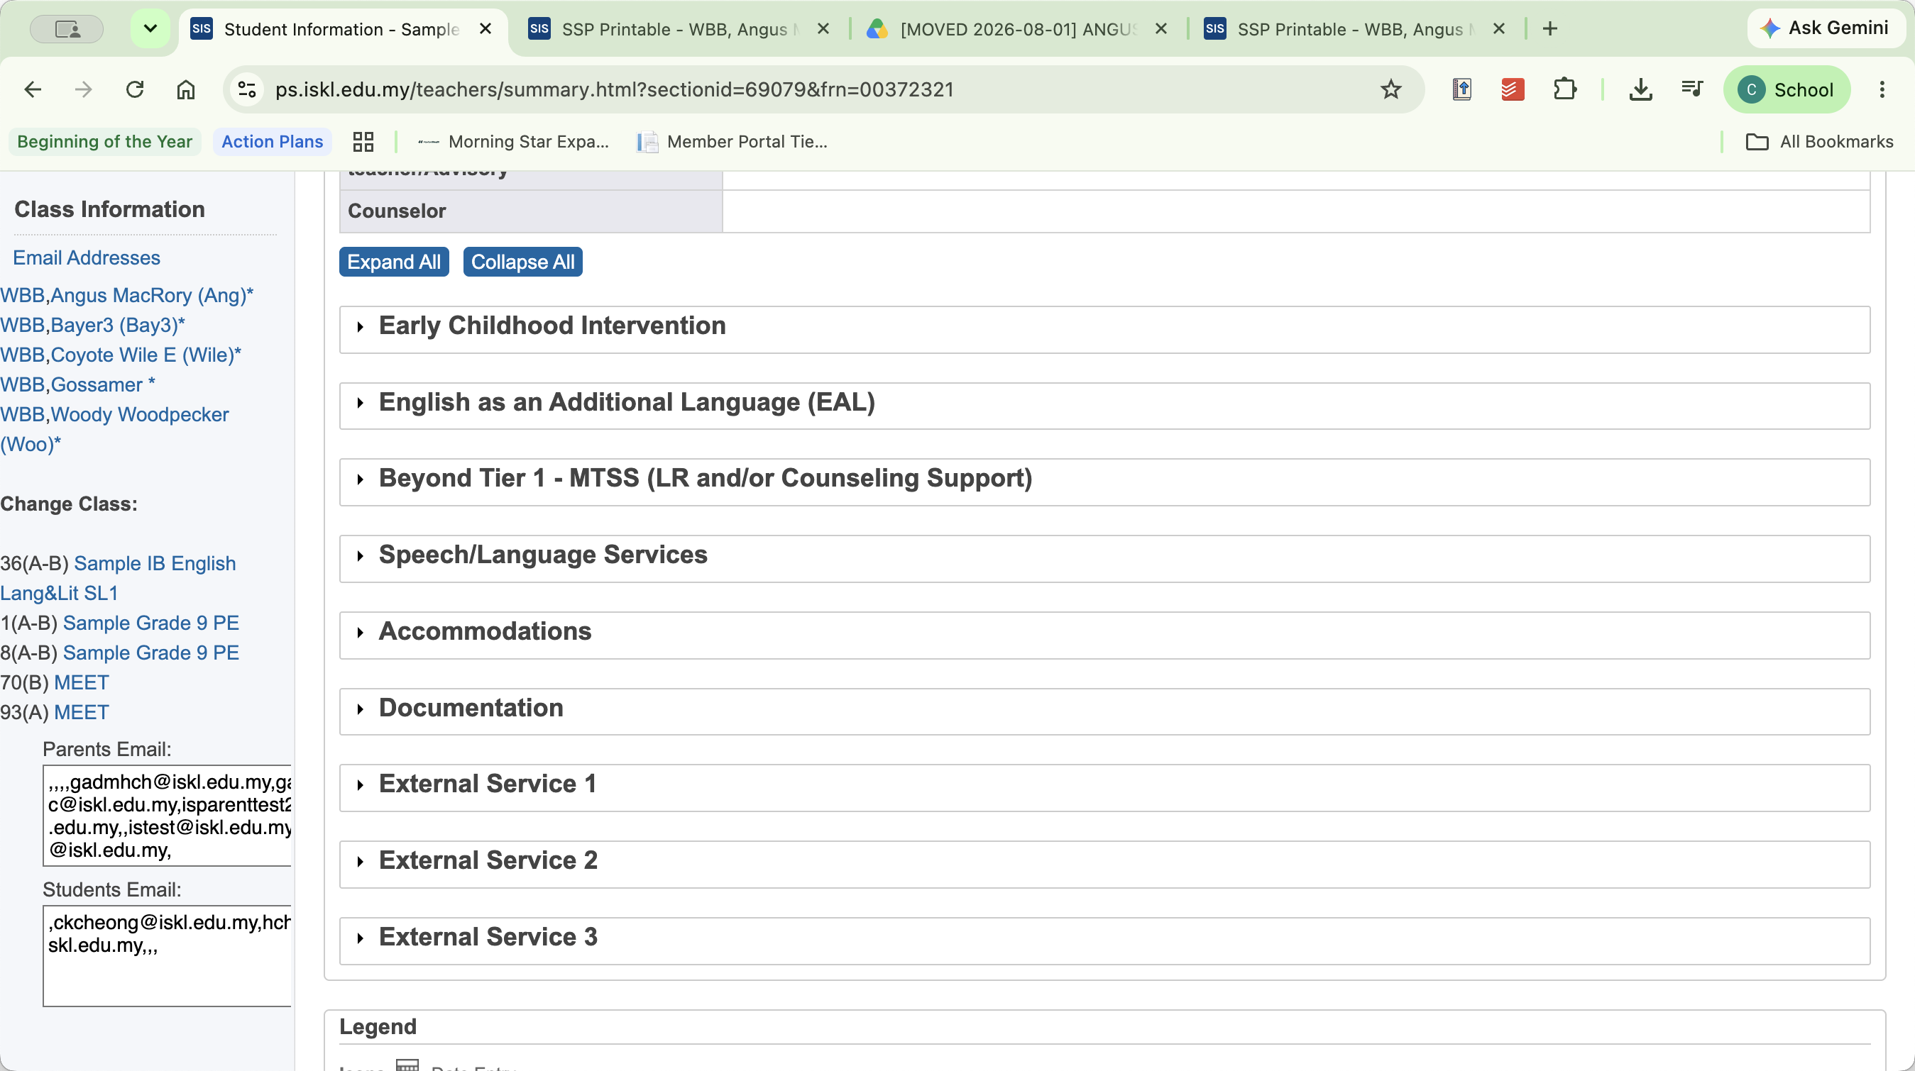Click the Class Information heading
Viewport: 1915px width, 1071px height.
pos(109,209)
